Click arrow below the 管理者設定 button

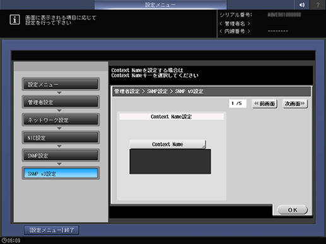(59, 111)
